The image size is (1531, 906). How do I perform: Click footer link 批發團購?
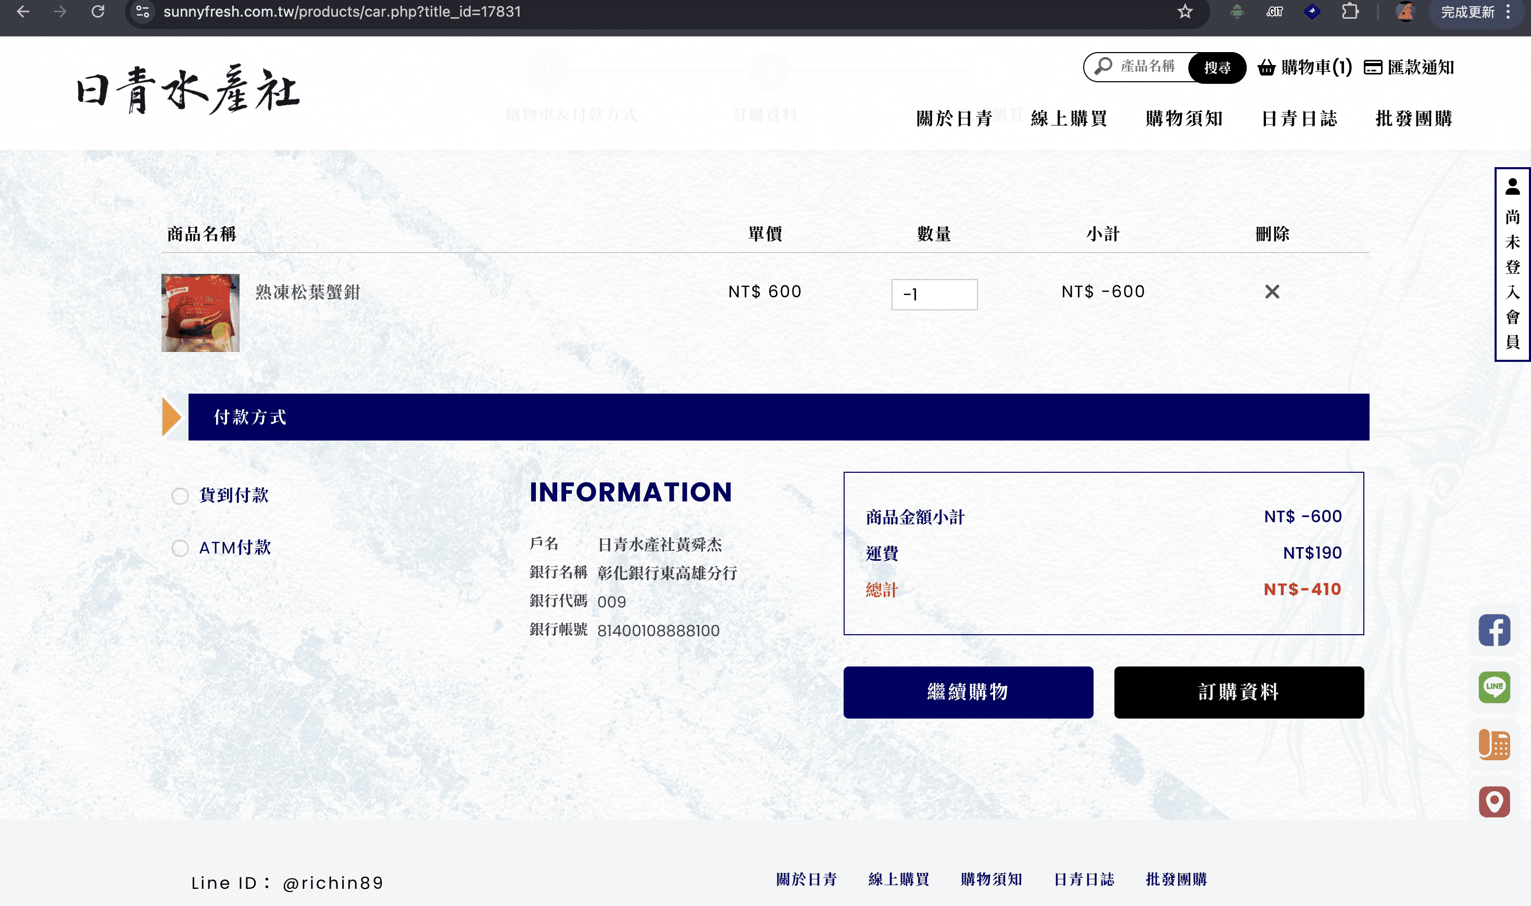point(1176,879)
